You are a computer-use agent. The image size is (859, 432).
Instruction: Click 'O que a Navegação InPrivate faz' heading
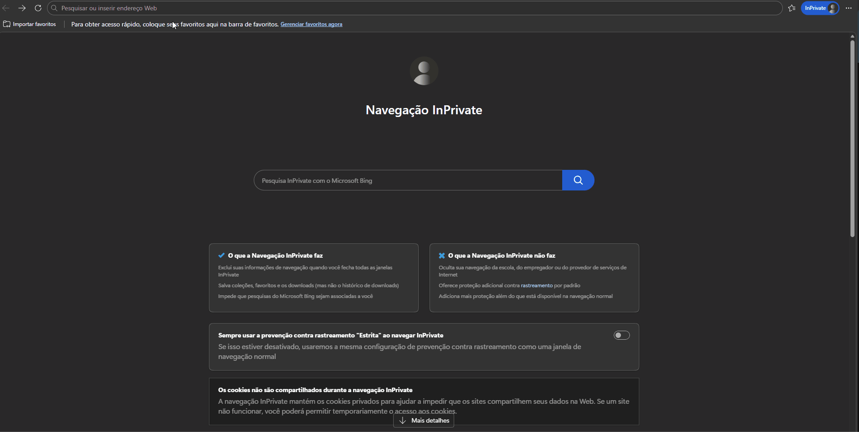click(x=275, y=255)
